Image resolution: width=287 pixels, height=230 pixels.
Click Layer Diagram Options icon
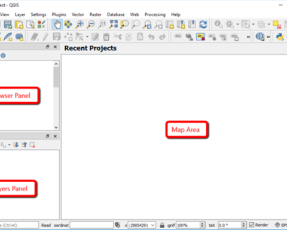[189, 37]
